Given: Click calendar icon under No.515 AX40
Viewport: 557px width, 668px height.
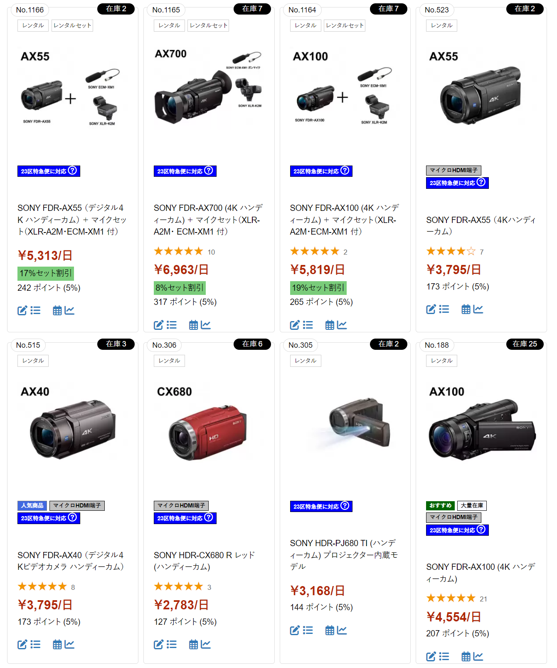Looking at the screenshot, I should tap(57, 644).
